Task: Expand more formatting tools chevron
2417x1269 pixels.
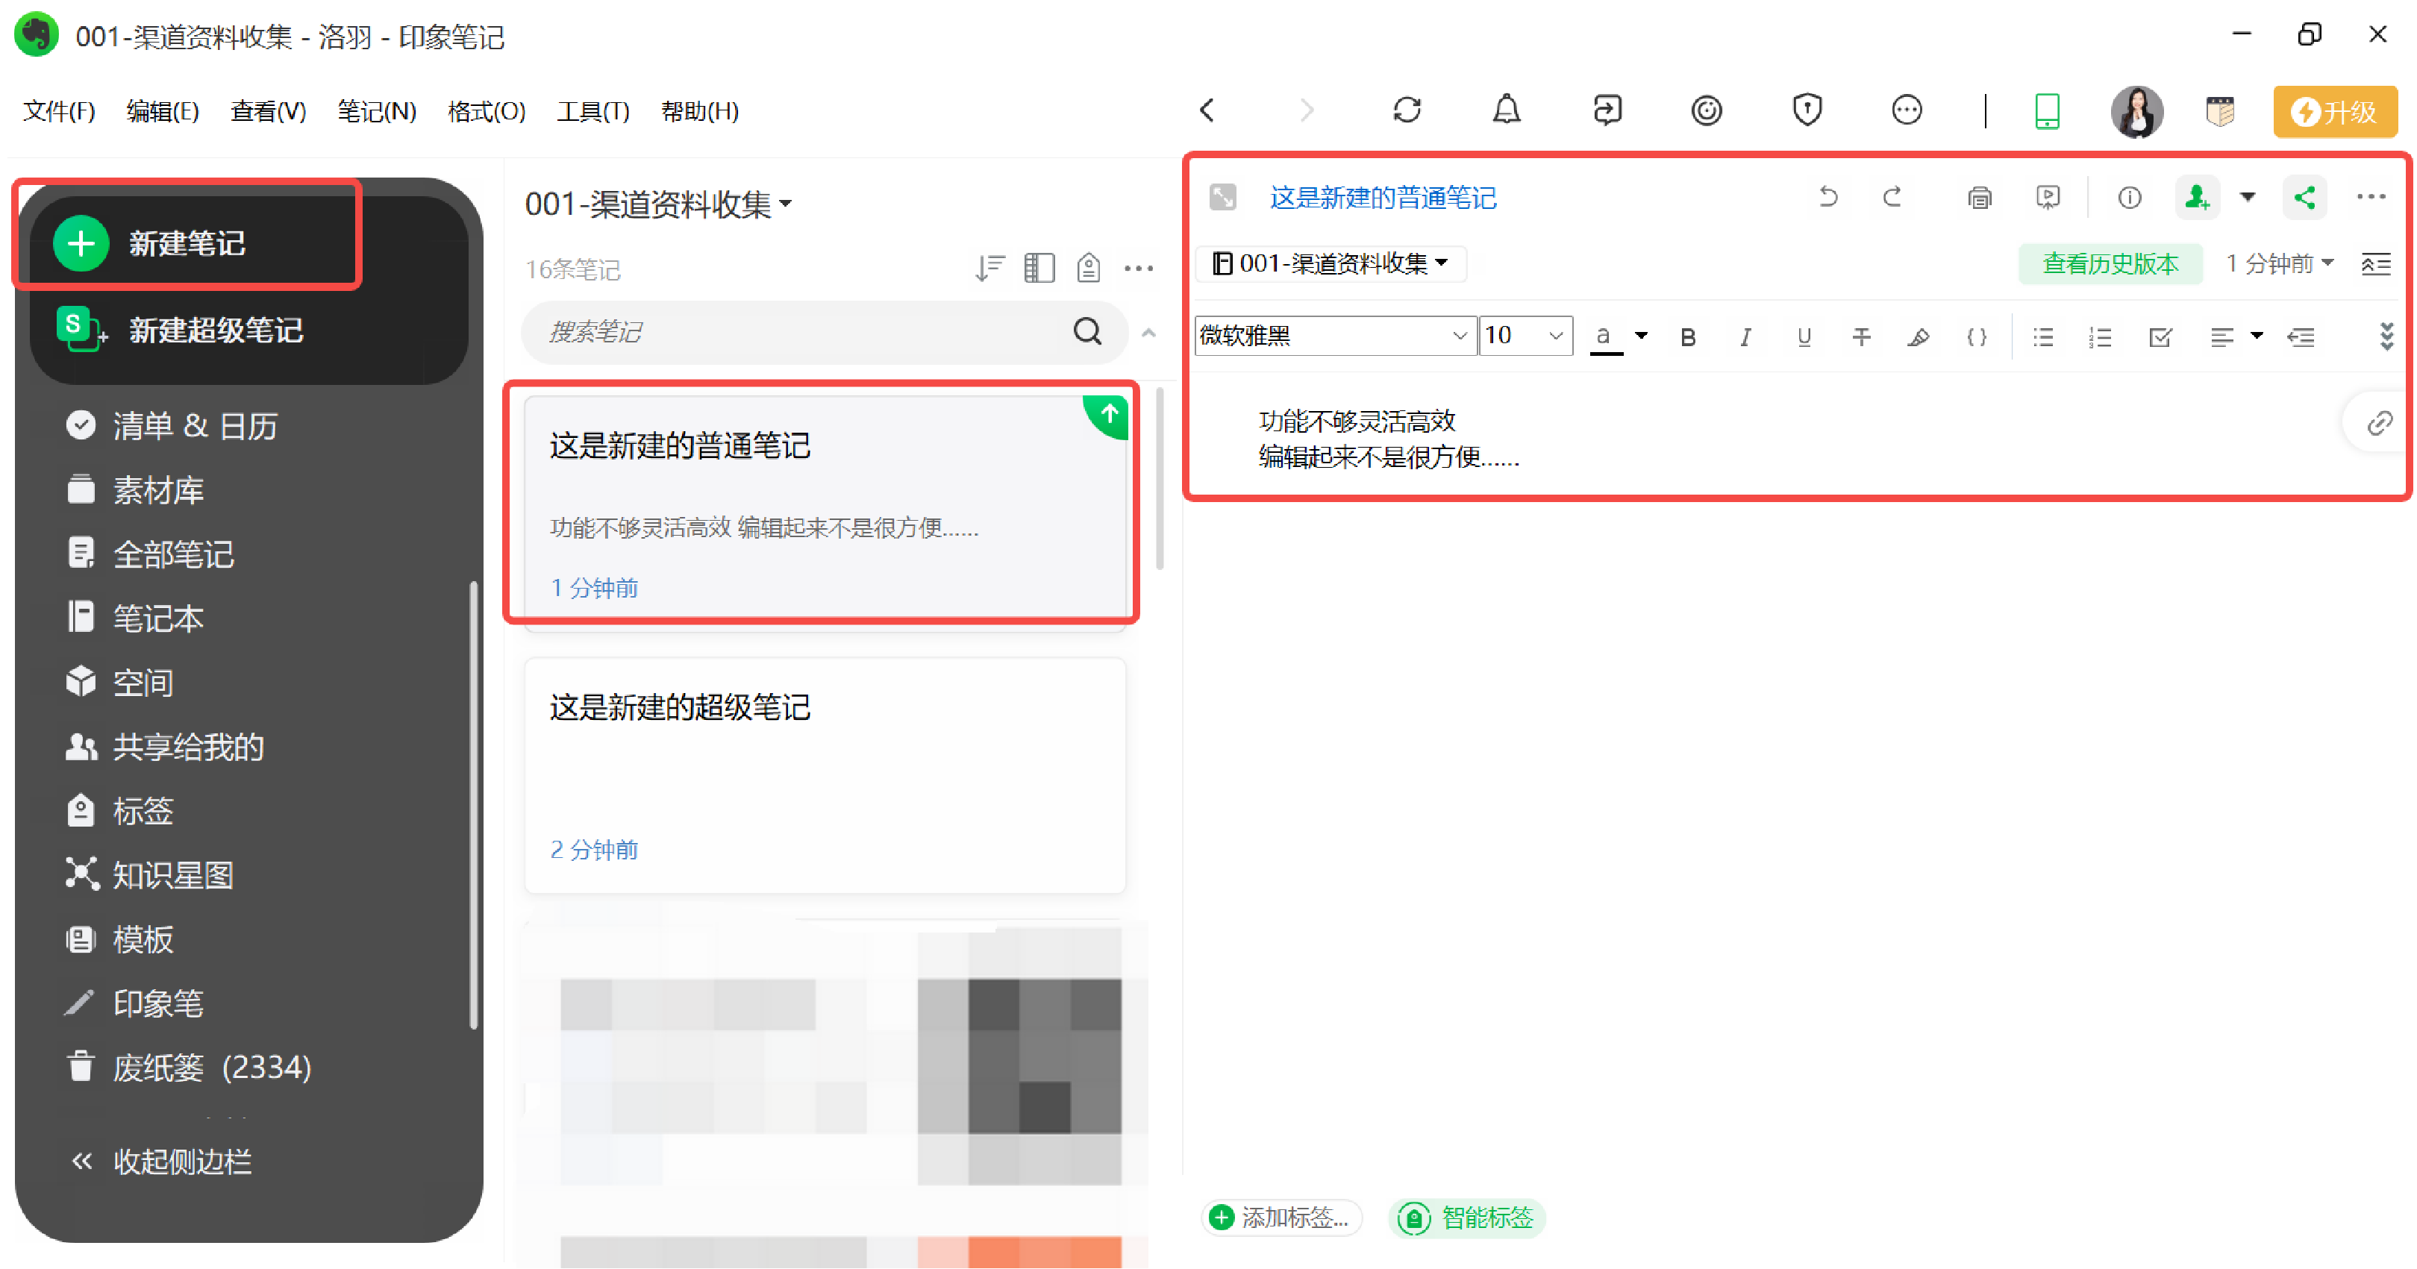Action: pyautogui.click(x=2386, y=336)
